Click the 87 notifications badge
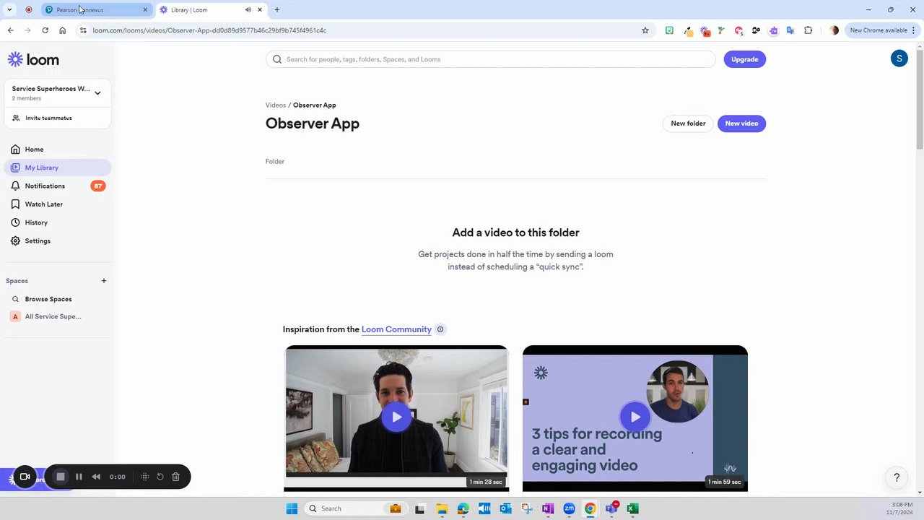The height and width of the screenshot is (520, 924). [98, 186]
